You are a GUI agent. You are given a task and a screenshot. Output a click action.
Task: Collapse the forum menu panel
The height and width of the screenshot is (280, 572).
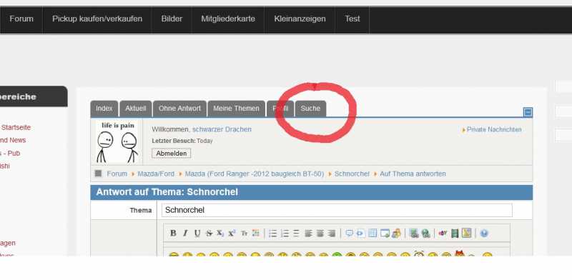528,112
